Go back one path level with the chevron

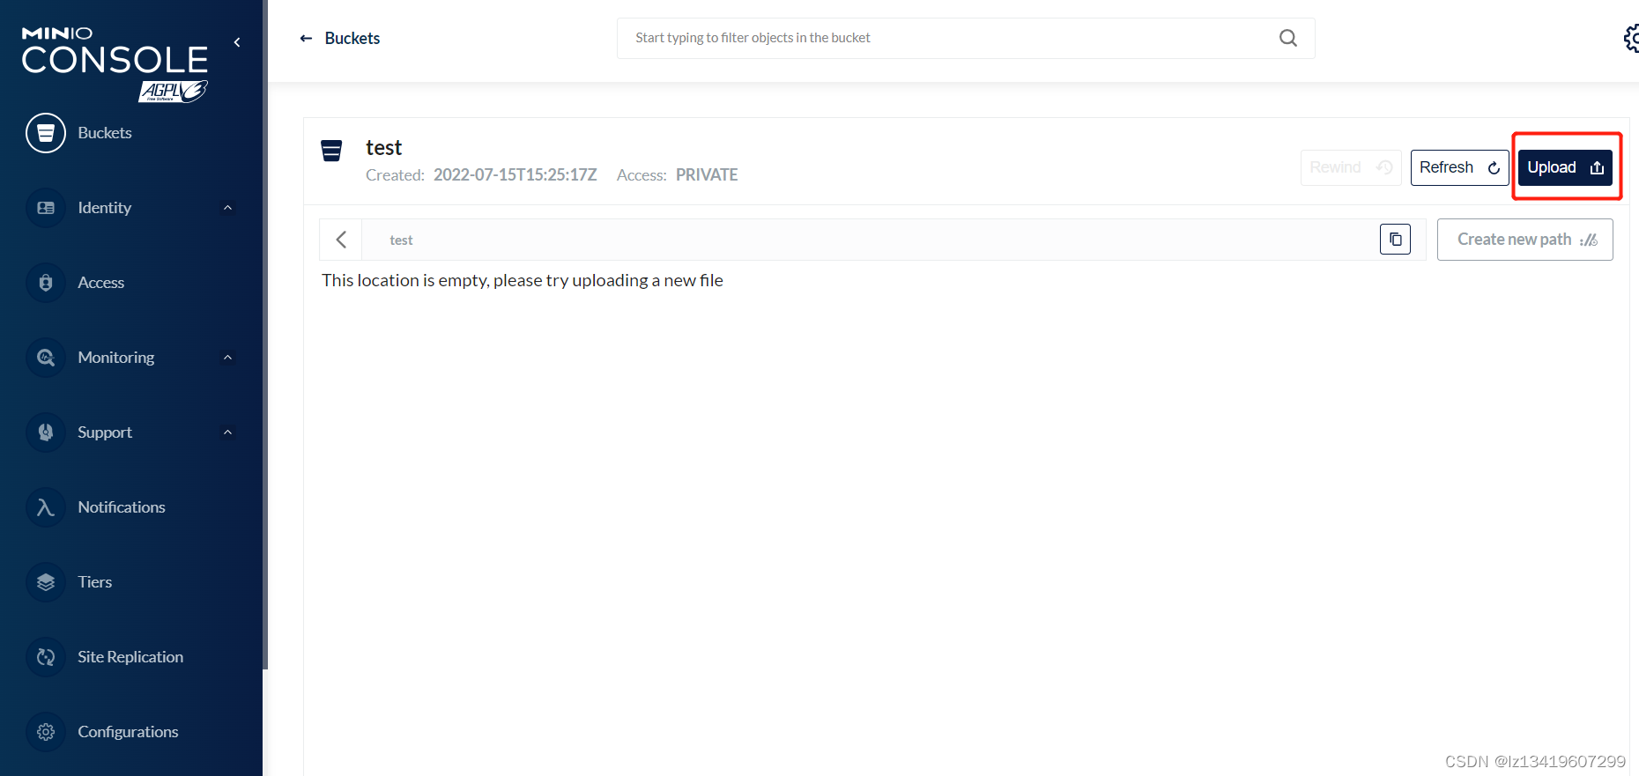click(x=341, y=240)
